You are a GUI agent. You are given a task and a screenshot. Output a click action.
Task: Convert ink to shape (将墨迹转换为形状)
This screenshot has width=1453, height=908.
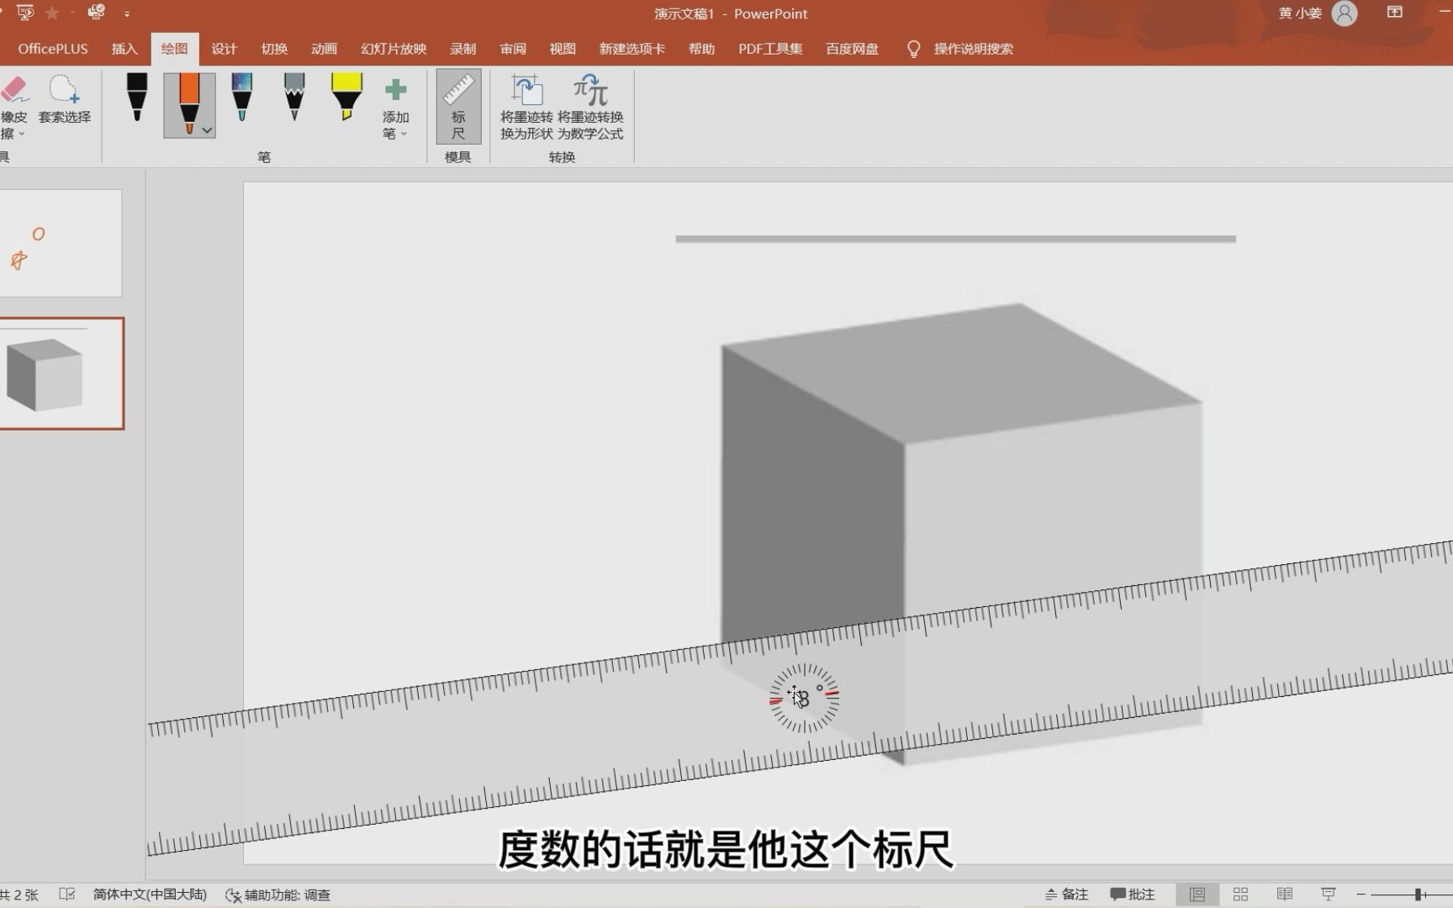[x=526, y=107]
